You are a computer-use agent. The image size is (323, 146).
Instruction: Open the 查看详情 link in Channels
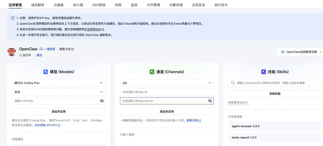pyautogui.click(x=192, y=120)
